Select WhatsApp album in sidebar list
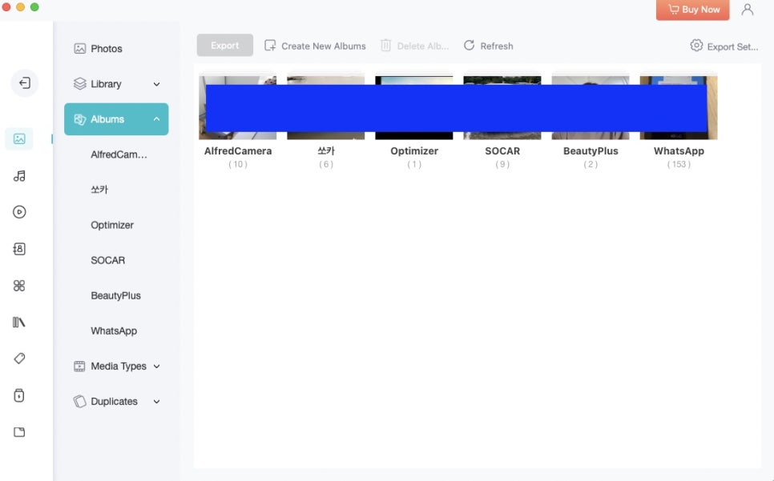Screen dimensions: 774x481 coord(114,331)
